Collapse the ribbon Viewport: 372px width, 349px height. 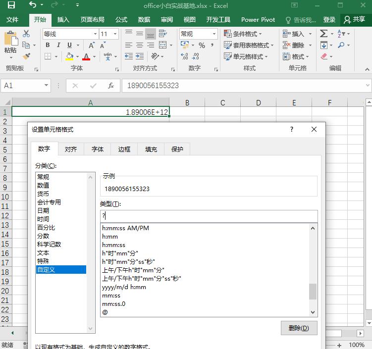coord(367,69)
